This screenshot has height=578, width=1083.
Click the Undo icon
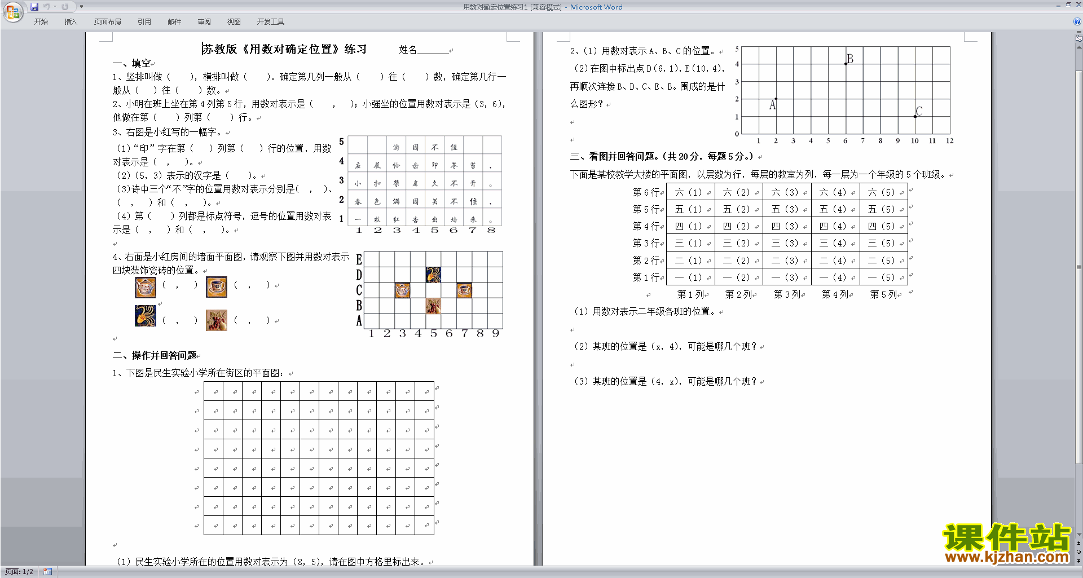(x=47, y=7)
